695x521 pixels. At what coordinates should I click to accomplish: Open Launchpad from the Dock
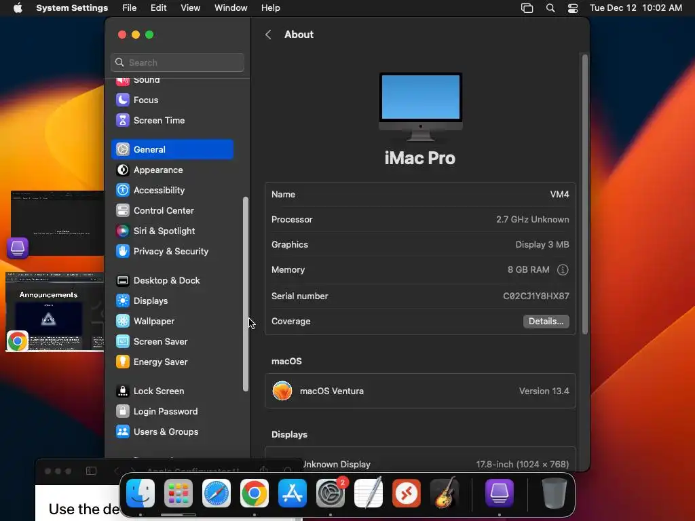point(179,493)
